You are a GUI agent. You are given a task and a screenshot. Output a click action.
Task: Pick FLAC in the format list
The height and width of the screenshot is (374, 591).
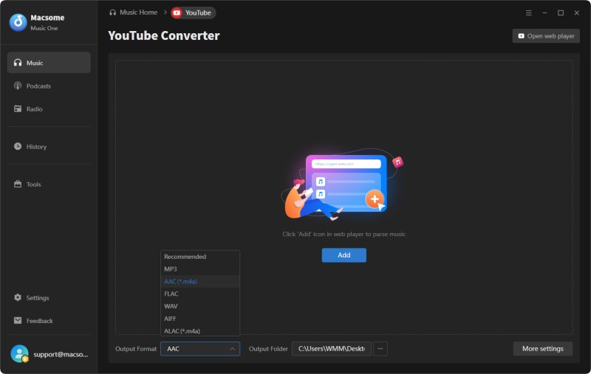point(200,294)
